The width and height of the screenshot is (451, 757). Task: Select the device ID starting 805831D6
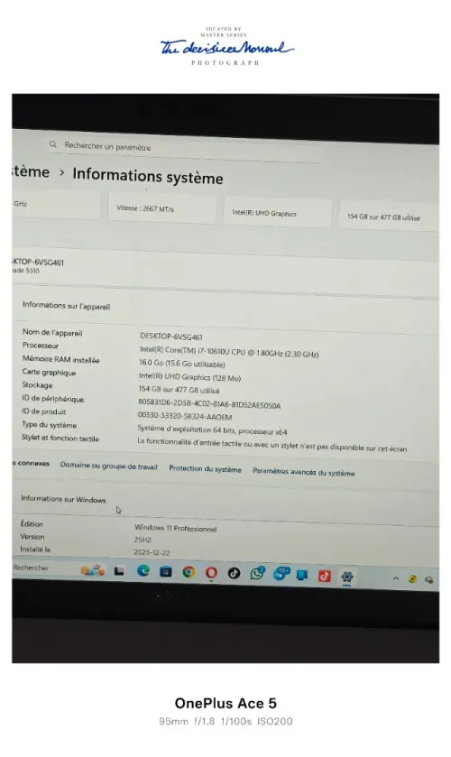coord(209,403)
